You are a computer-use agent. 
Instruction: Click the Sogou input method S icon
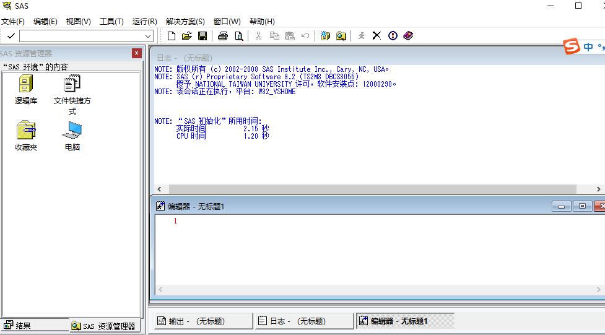pyautogui.click(x=572, y=46)
